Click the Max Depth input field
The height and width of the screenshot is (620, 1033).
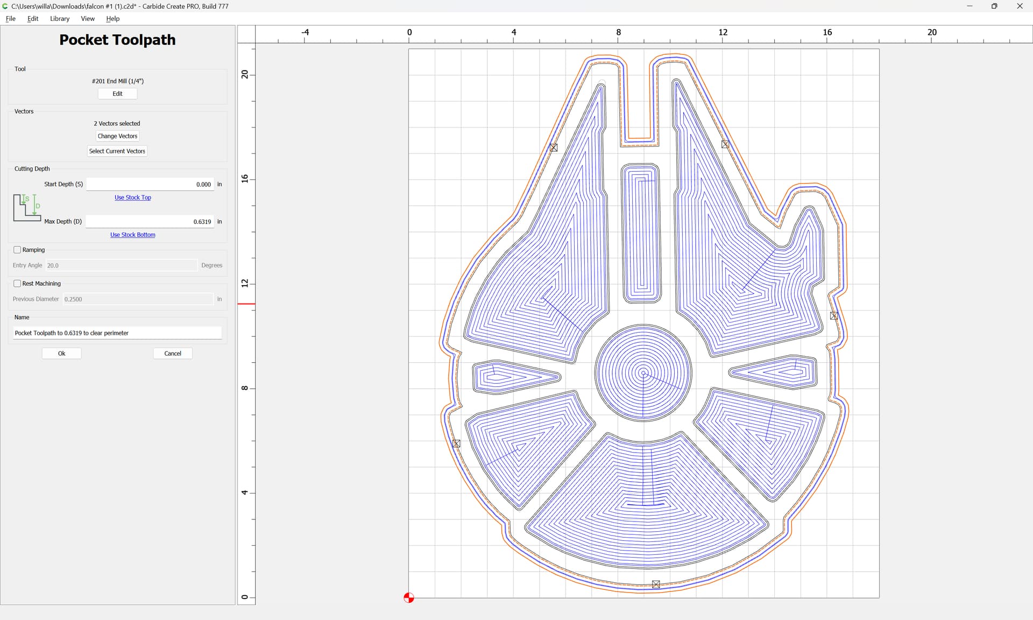tap(150, 222)
